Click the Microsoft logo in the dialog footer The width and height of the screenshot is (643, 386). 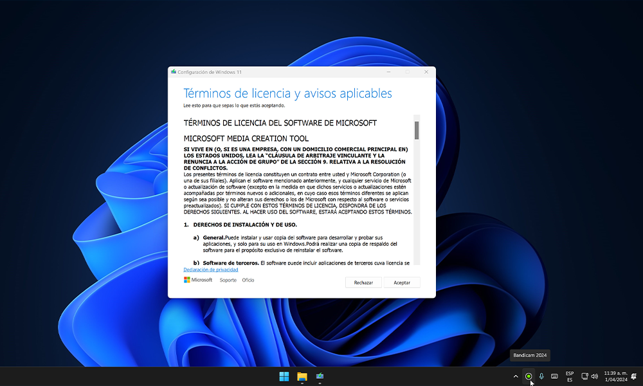[198, 280]
